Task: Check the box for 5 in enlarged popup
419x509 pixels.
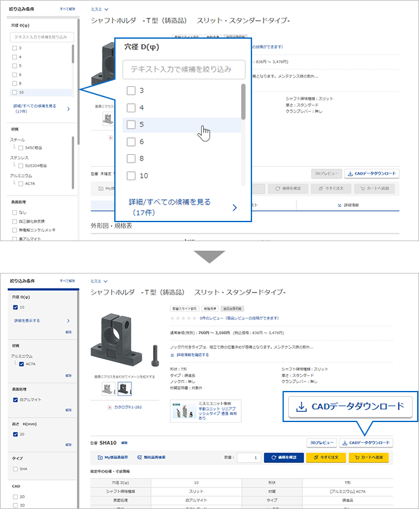Action: click(131, 124)
